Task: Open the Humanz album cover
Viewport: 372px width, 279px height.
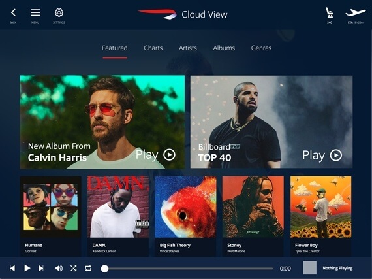Action: point(50,207)
